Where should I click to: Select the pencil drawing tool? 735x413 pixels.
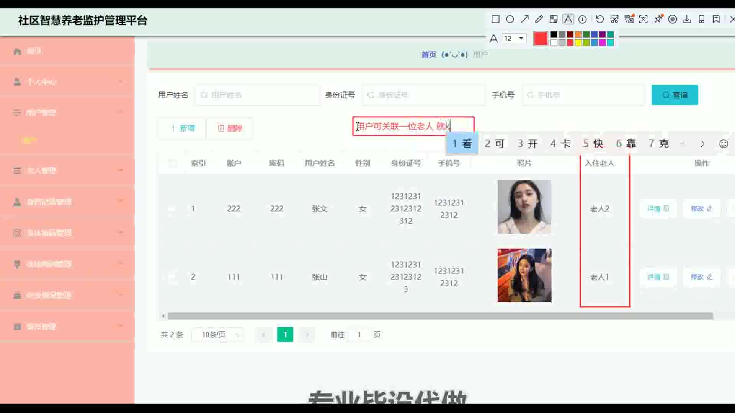click(x=539, y=19)
